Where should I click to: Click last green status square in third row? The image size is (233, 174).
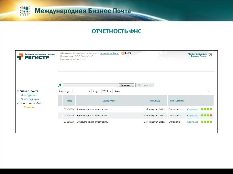[x=211, y=122]
